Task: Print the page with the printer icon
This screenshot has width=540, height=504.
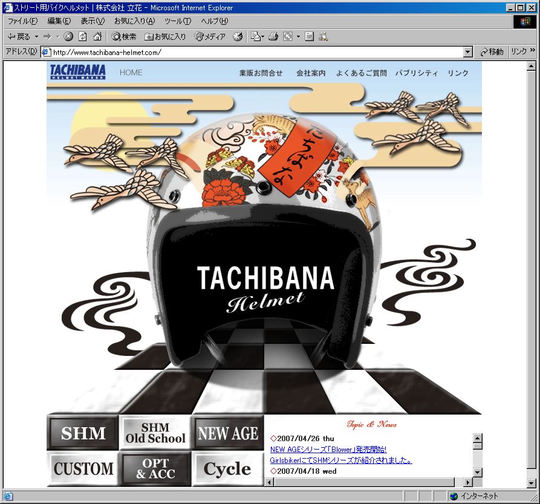Action: pos(273,36)
